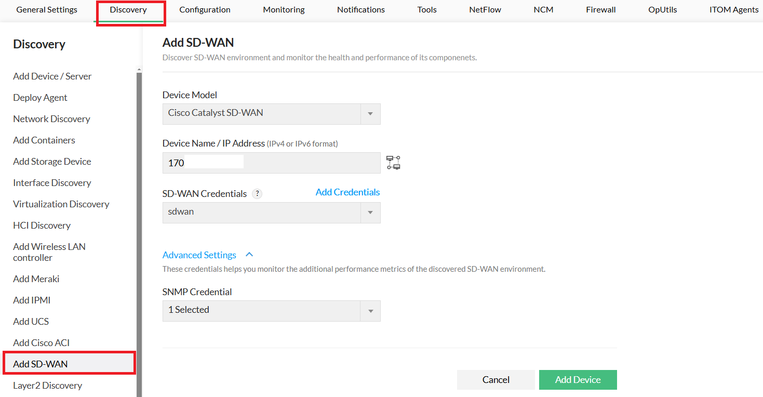Go to General Settings tab
This screenshot has width=763, height=397.
[47, 10]
